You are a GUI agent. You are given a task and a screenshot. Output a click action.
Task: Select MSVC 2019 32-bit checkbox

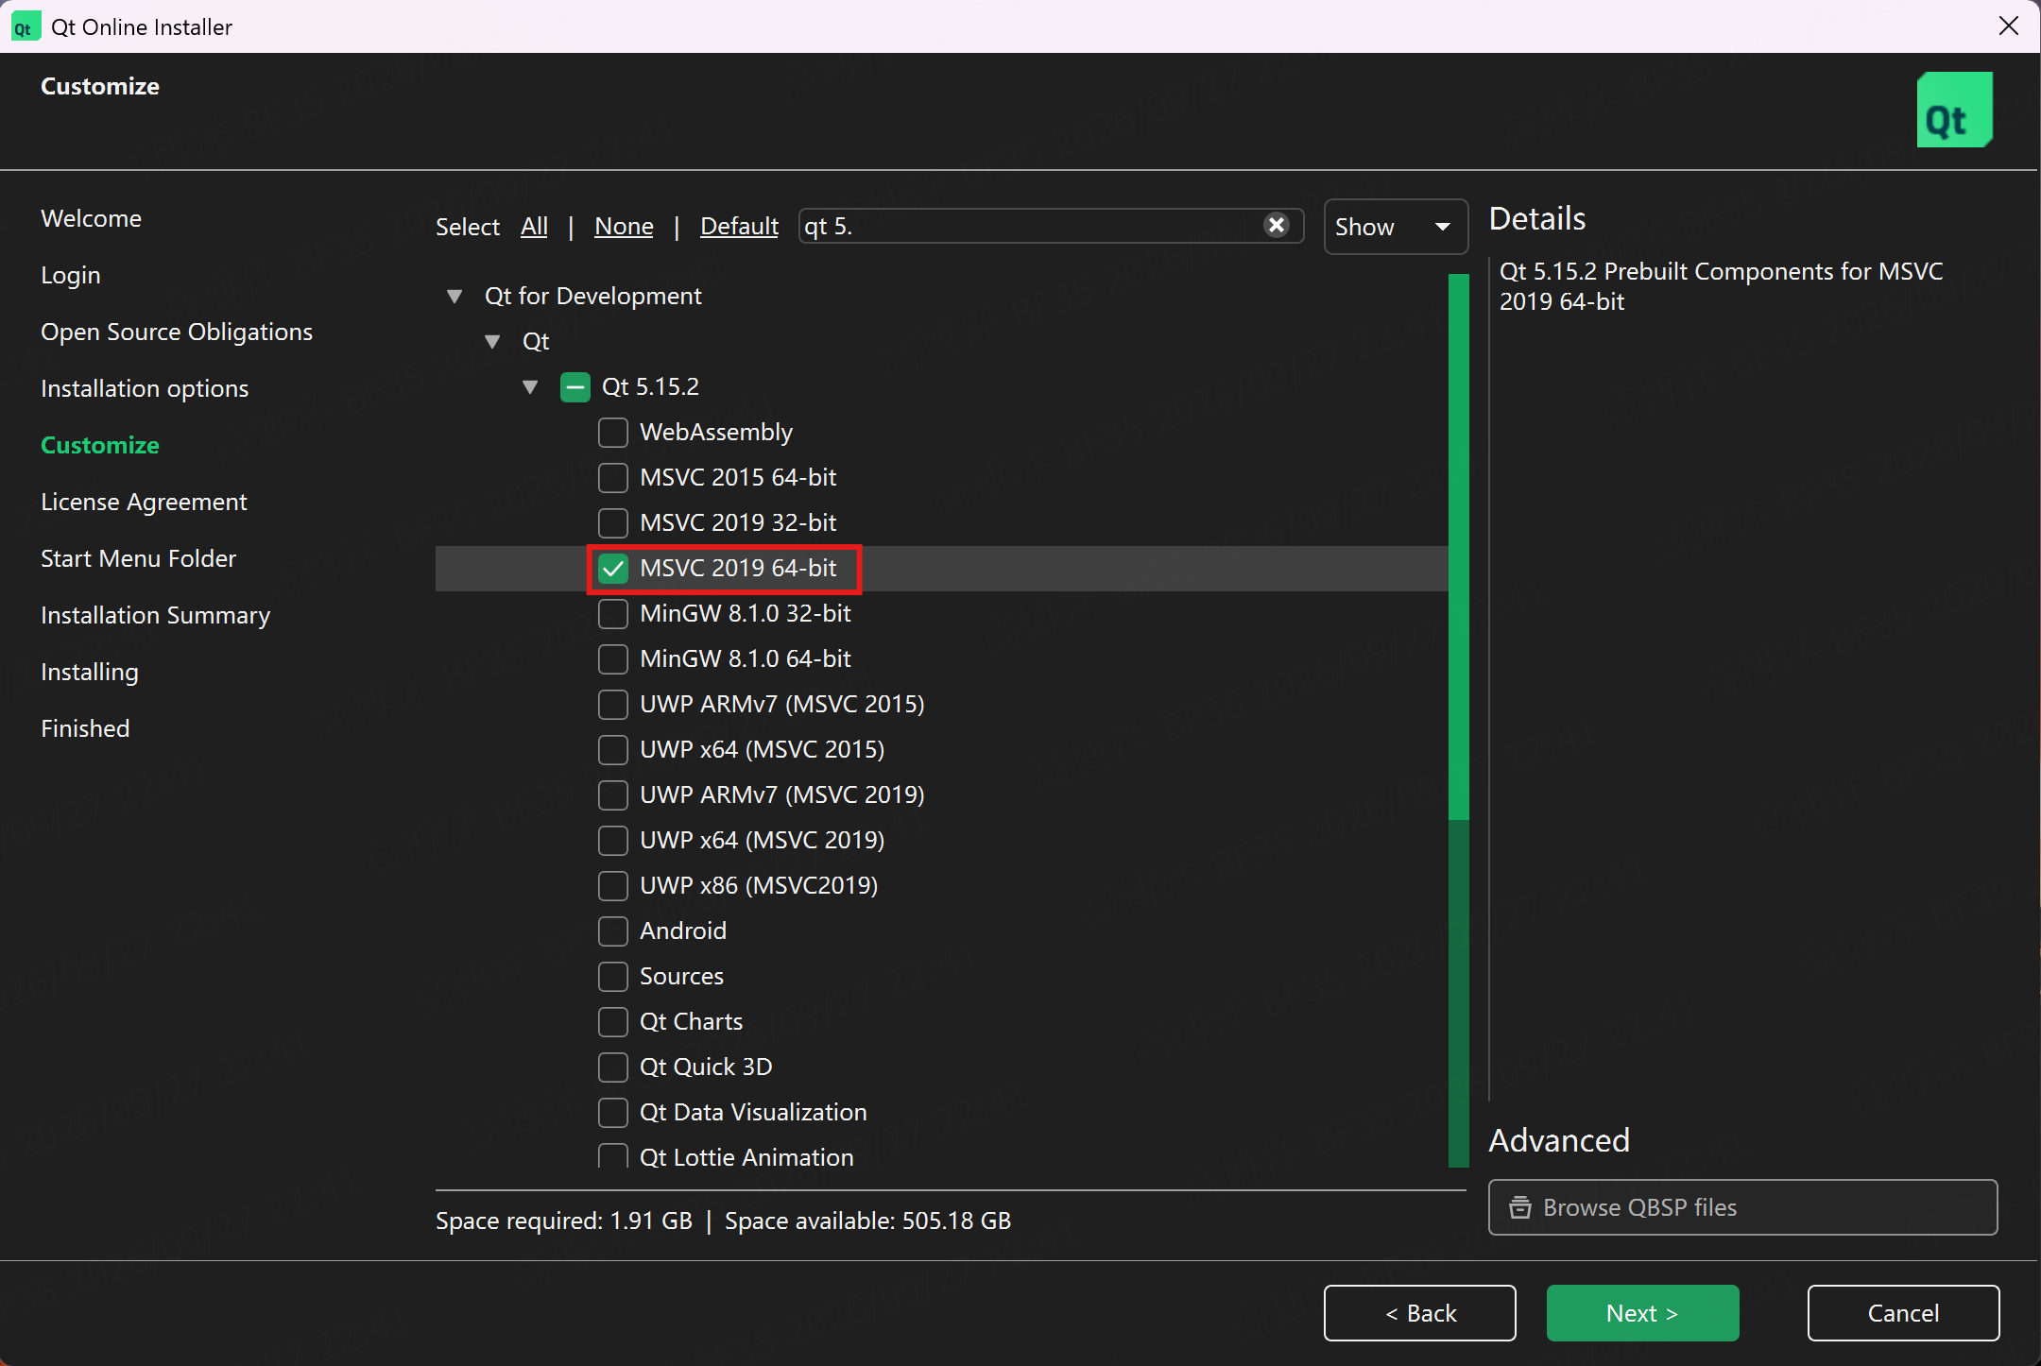pyautogui.click(x=613, y=523)
